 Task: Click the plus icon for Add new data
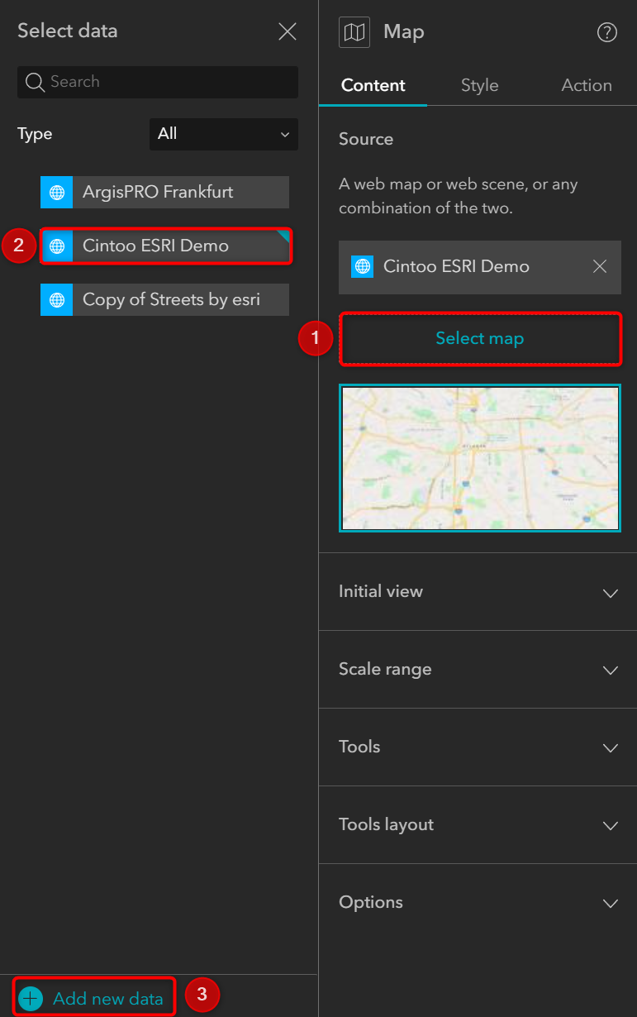point(31,998)
